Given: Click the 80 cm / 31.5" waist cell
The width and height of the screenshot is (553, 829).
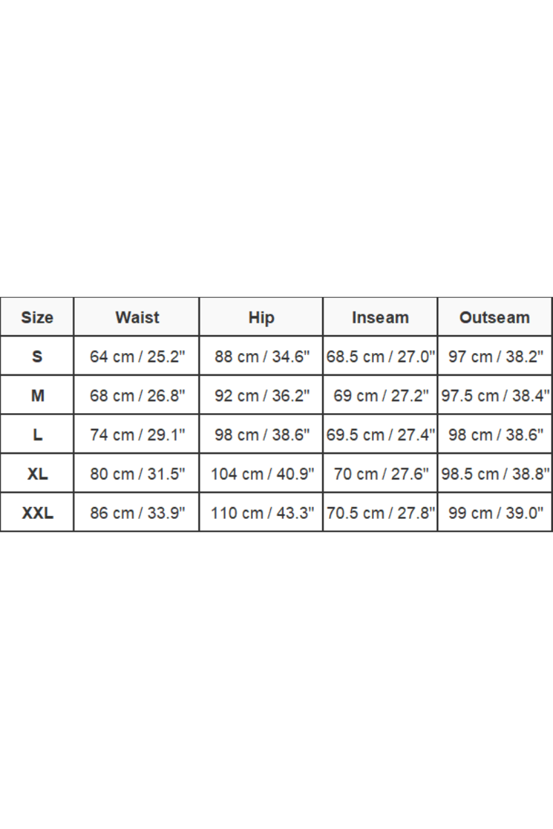Looking at the screenshot, I should (137, 473).
